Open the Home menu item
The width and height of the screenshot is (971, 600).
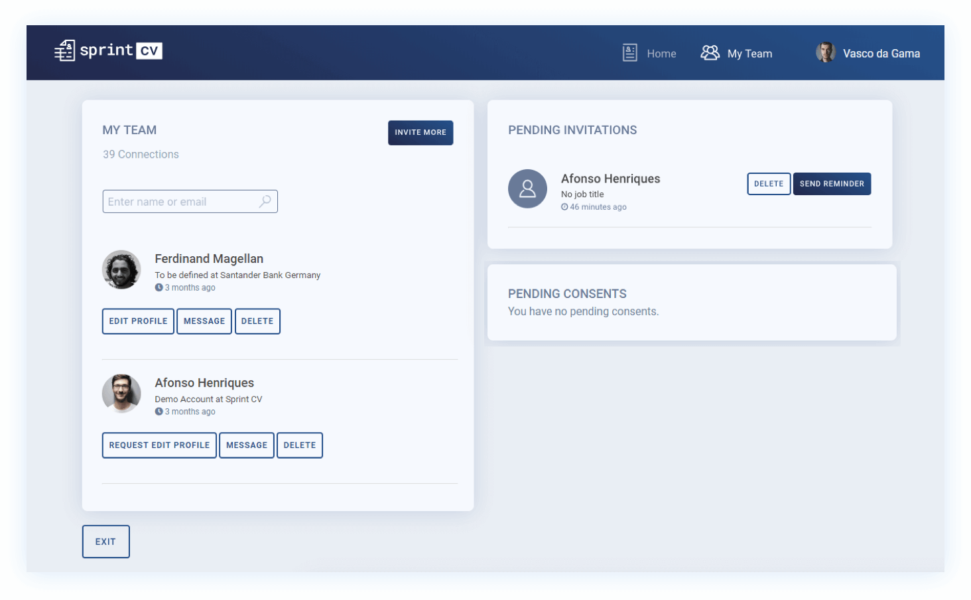(661, 54)
